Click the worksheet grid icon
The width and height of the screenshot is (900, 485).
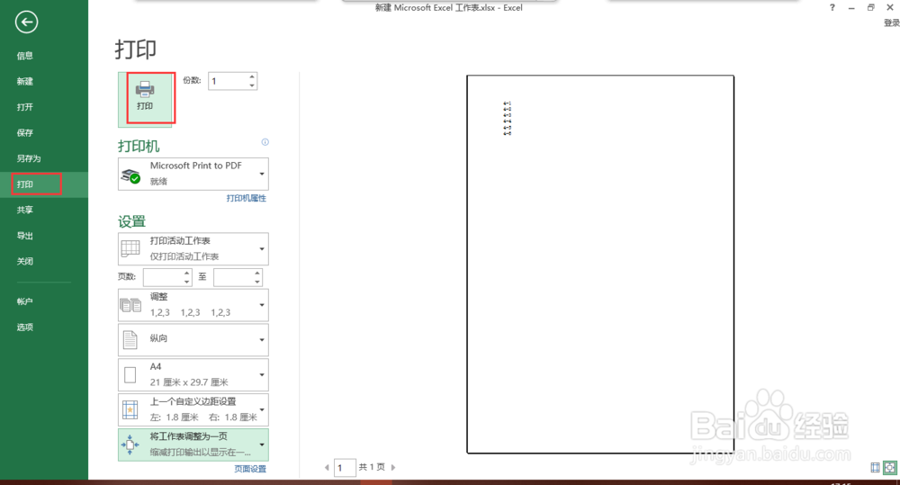coord(130,248)
